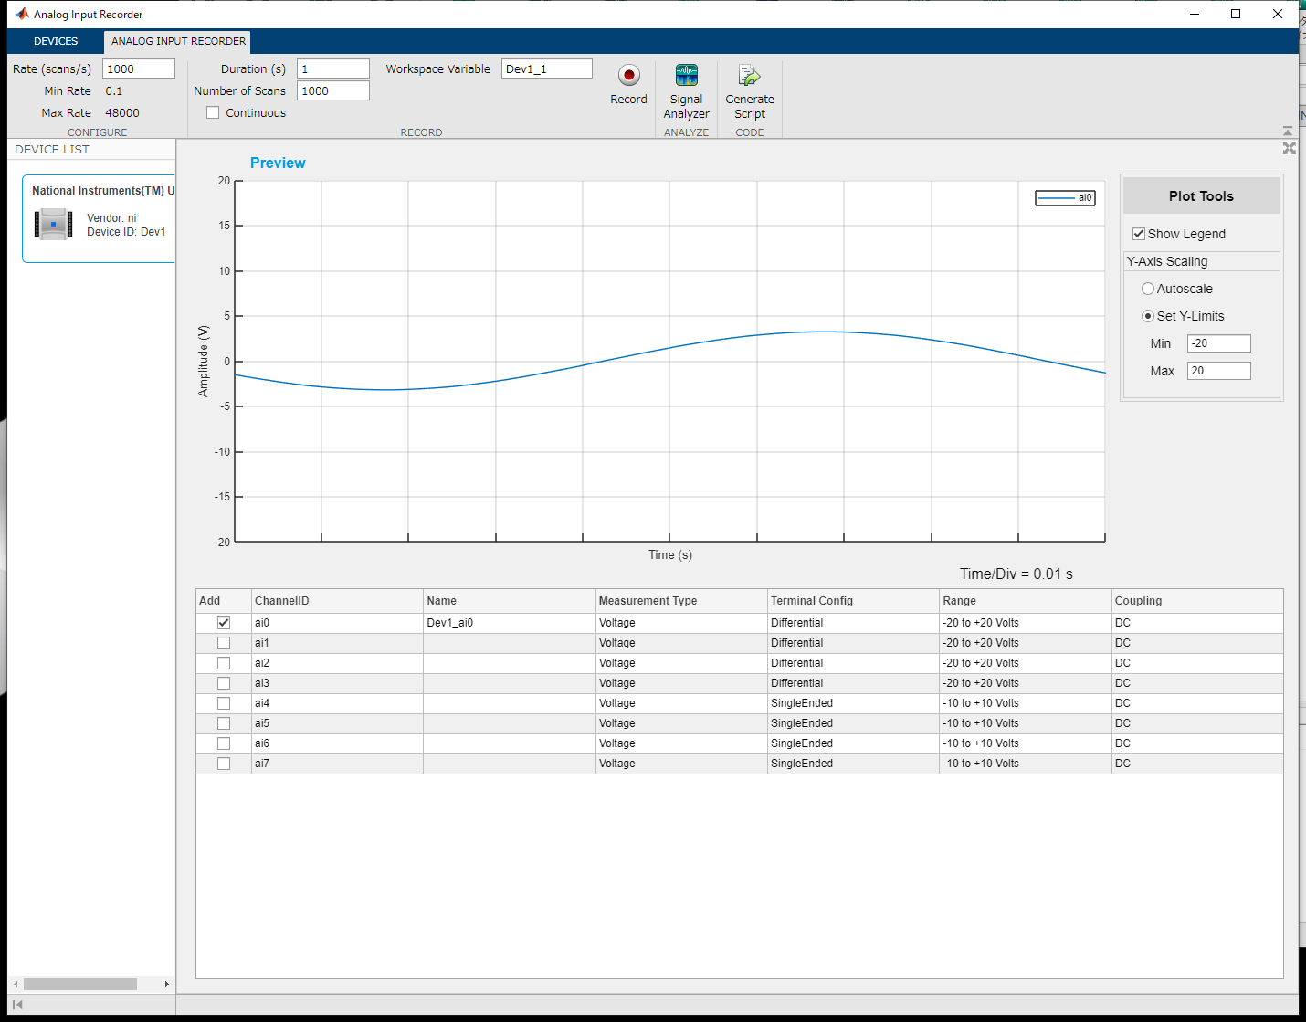
Task: Click the Duration input field
Action: (332, 68)
